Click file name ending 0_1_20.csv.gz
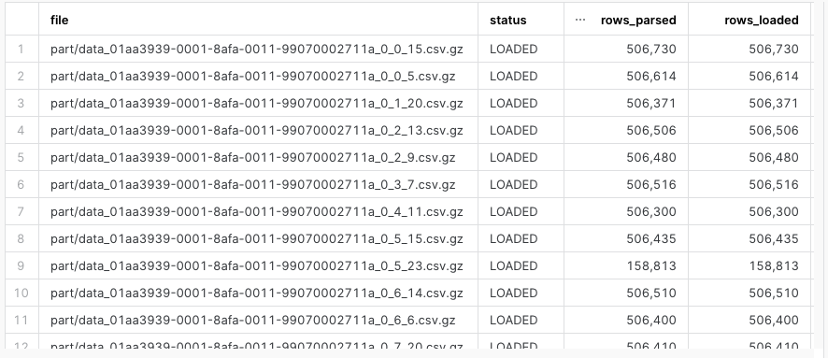The image size is (828, 358). point(257,104)
